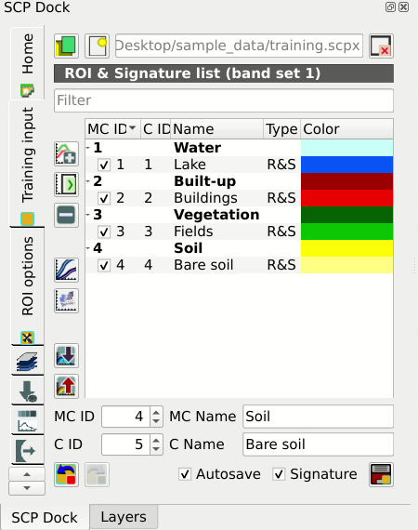The height and width of the screenshot is (530, 418).
Task: Open training input file icon
Action: (x=66, y=46)
